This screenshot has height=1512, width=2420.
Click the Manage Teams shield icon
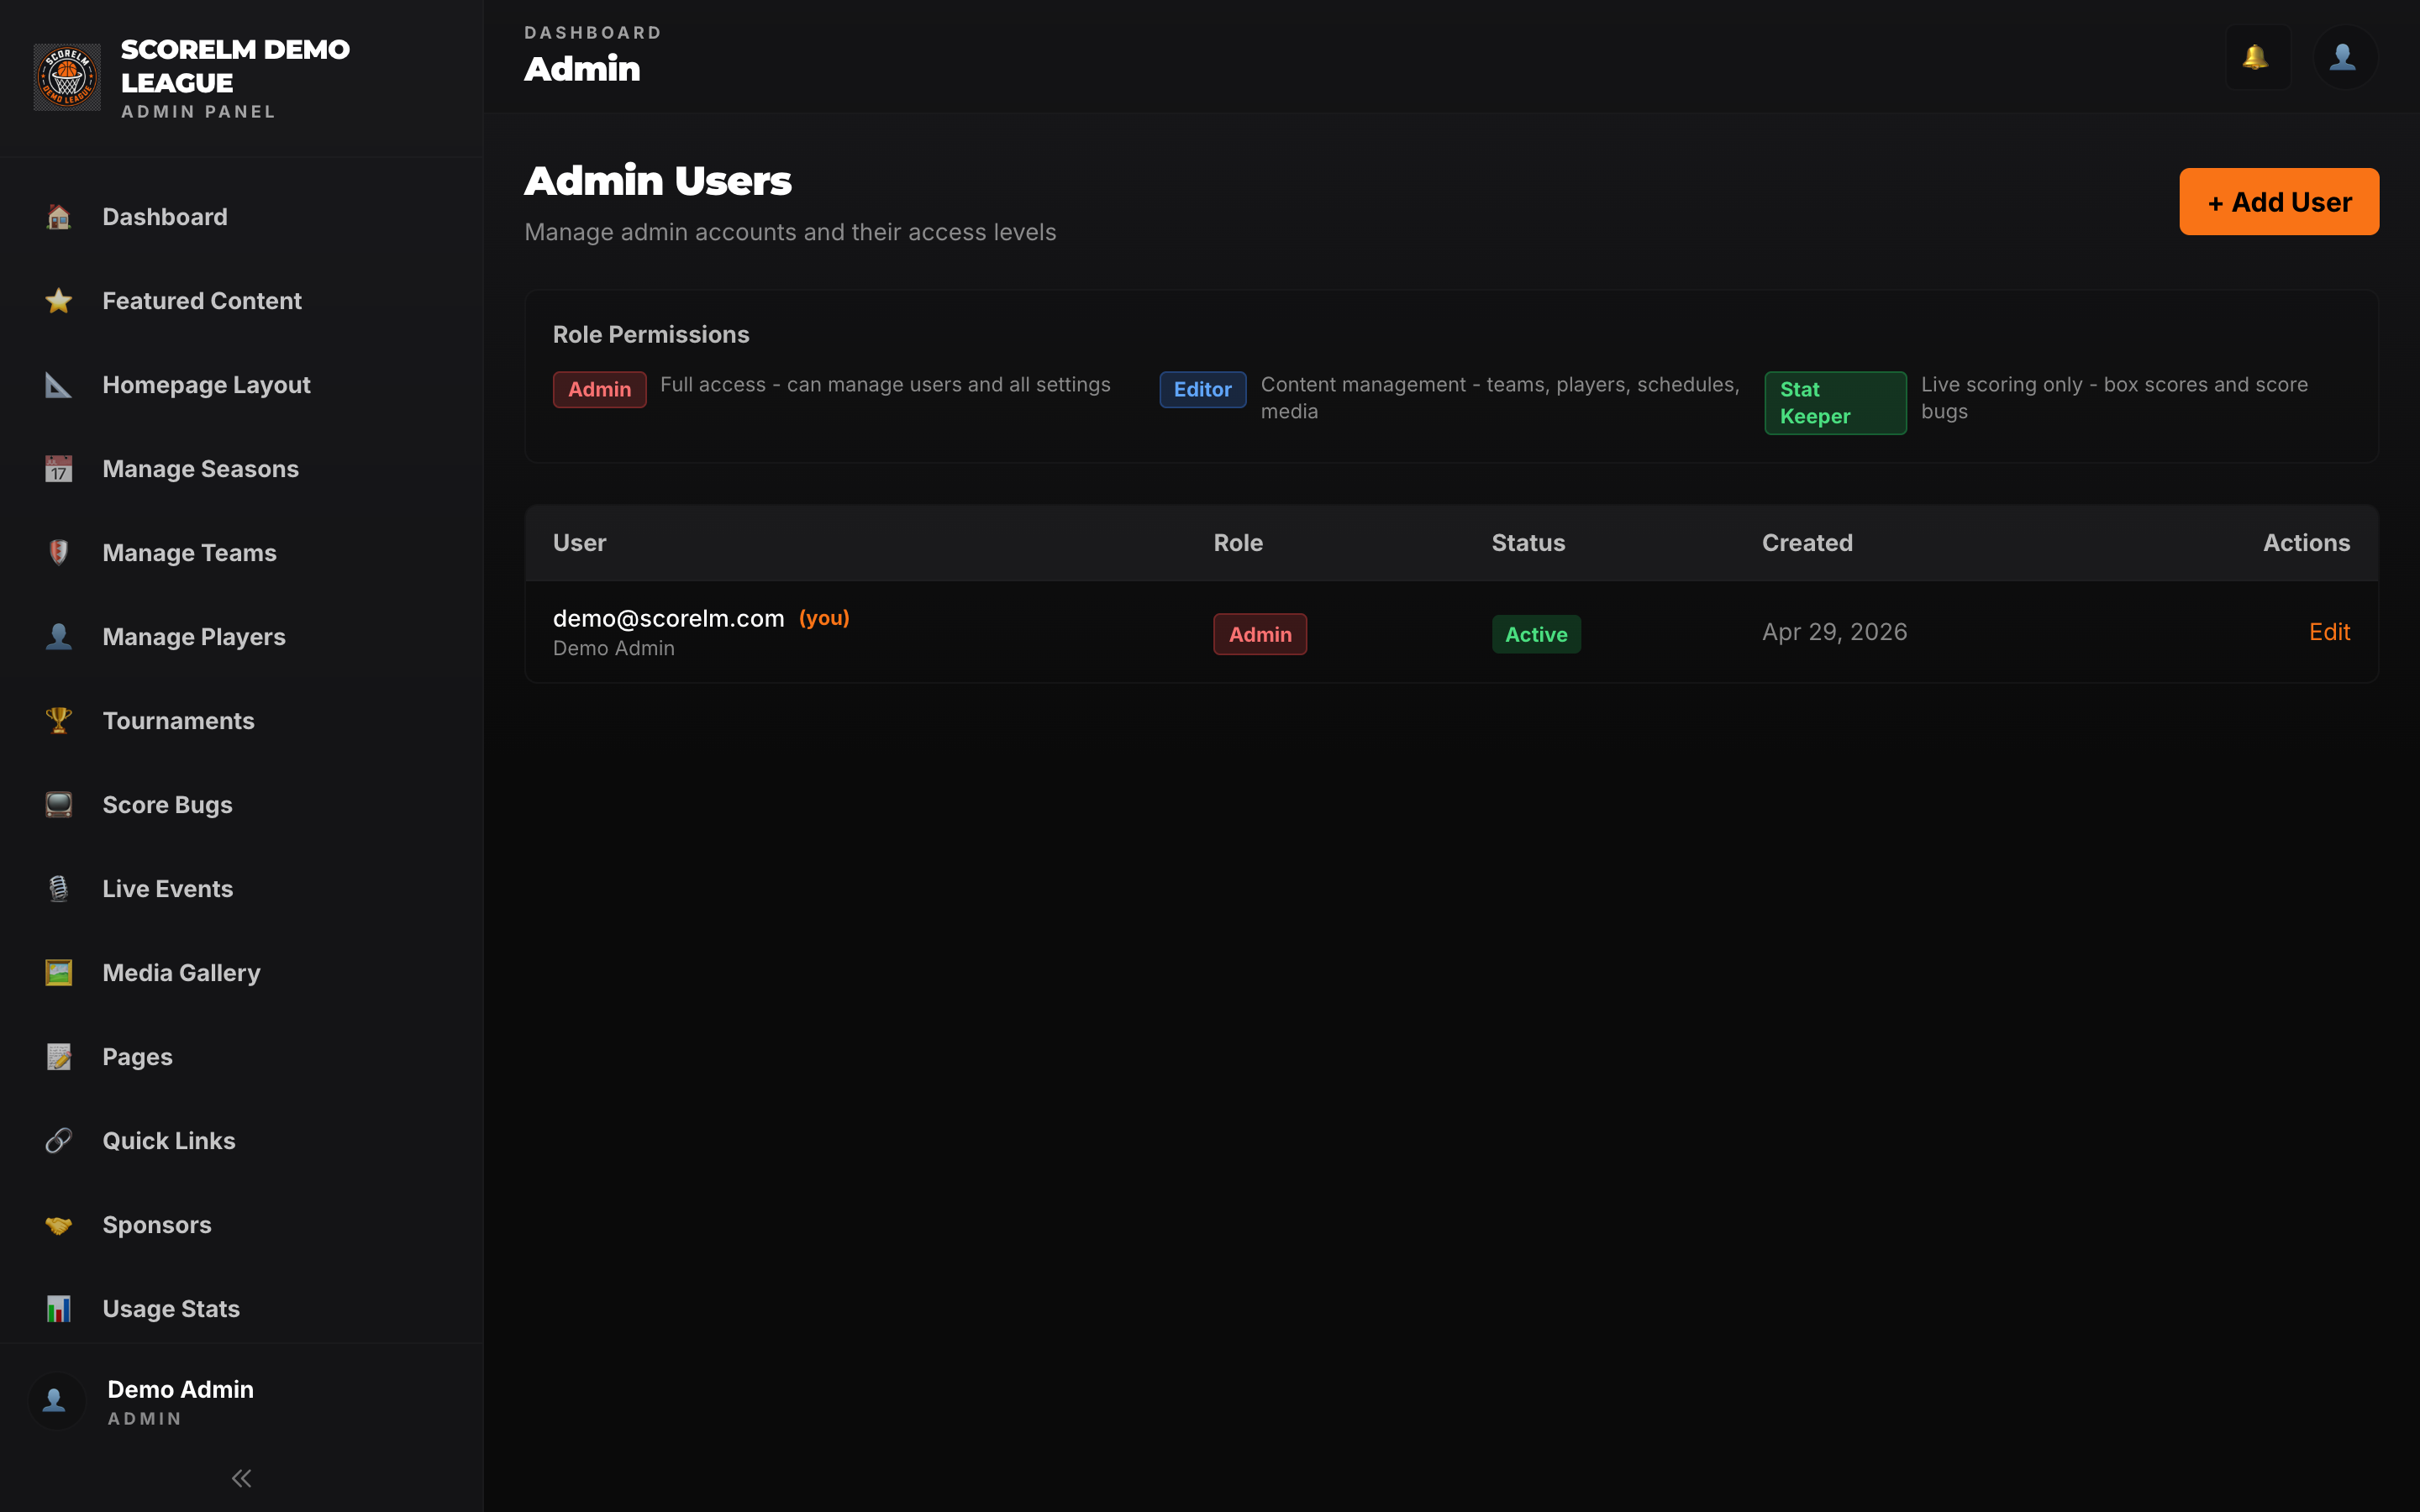pos(59,553)
